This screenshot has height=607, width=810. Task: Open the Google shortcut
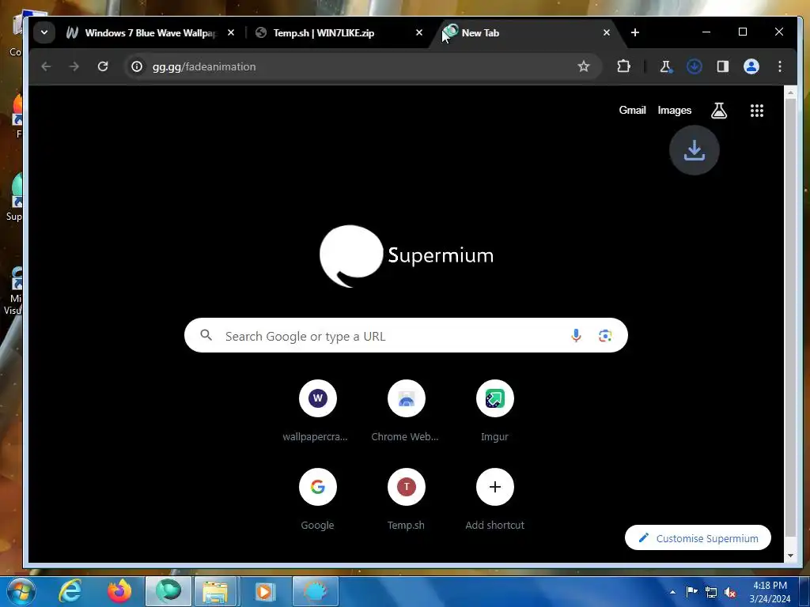(x=317, y=500)
